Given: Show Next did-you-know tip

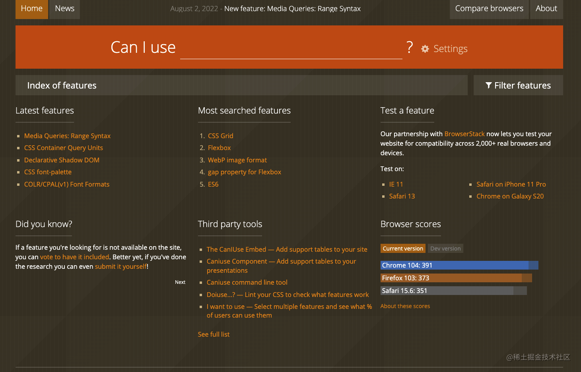Looking at the screenshot, I should 180,282.
